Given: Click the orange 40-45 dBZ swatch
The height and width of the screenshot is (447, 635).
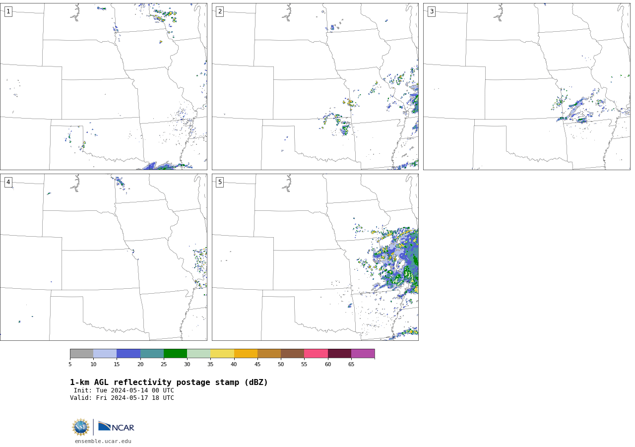Looking at the screenshot, I should click(x=246, y=354).
